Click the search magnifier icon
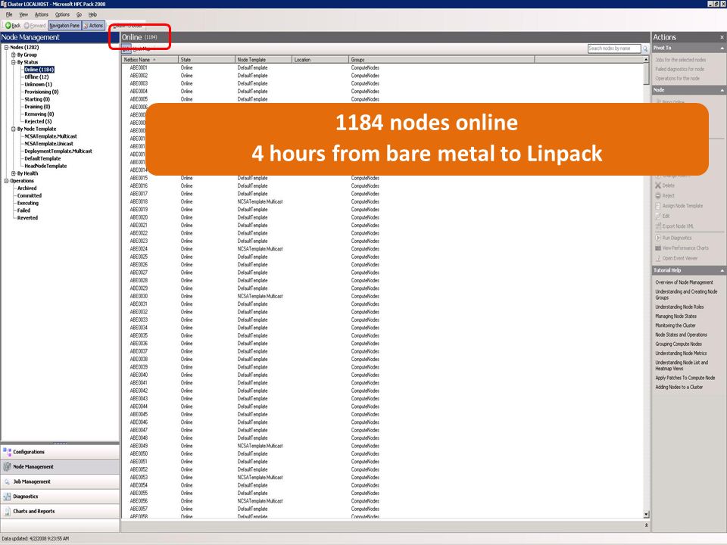727x545 pixels. click(x=645, y=48)
